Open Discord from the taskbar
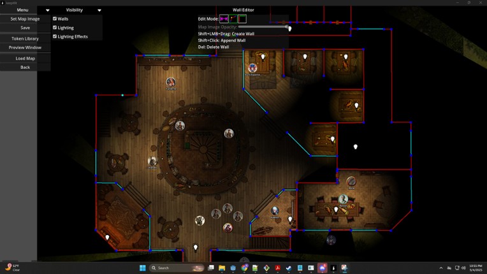This screenshot has height=274, width=487. coord(323,268)
